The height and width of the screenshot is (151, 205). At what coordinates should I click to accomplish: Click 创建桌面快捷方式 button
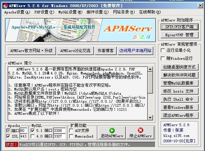(x=180, y=67)
